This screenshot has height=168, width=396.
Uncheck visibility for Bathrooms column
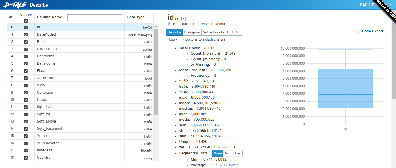26,64
